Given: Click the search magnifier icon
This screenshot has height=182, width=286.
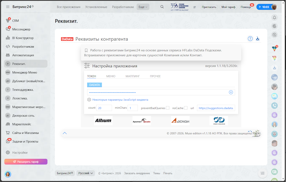Looking at the screenshot, I should coord(162,7).
